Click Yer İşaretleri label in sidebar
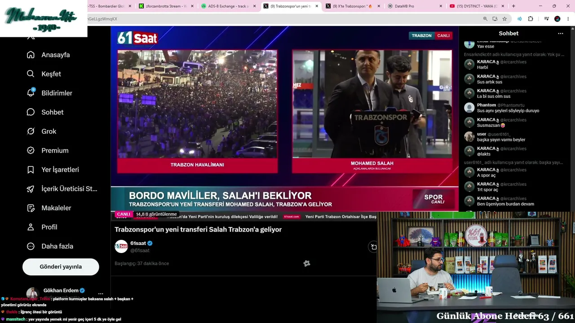 [x=60, y=170]
